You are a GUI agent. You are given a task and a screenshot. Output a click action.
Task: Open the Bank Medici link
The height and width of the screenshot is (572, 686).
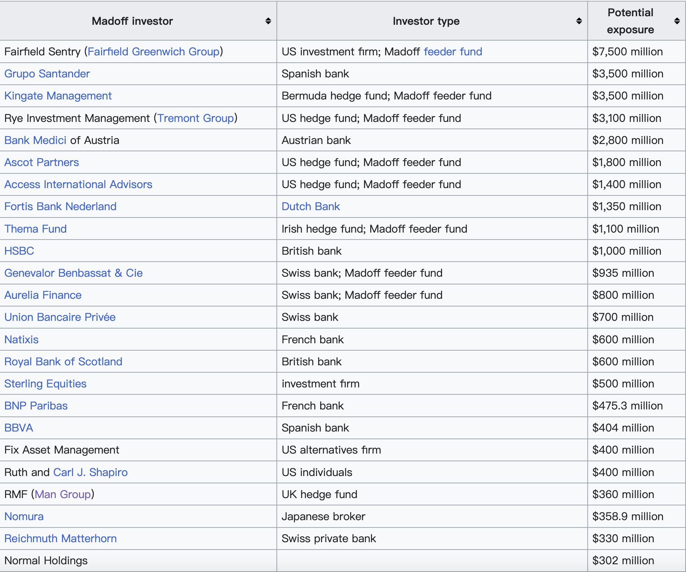click(x=36, y=140)
